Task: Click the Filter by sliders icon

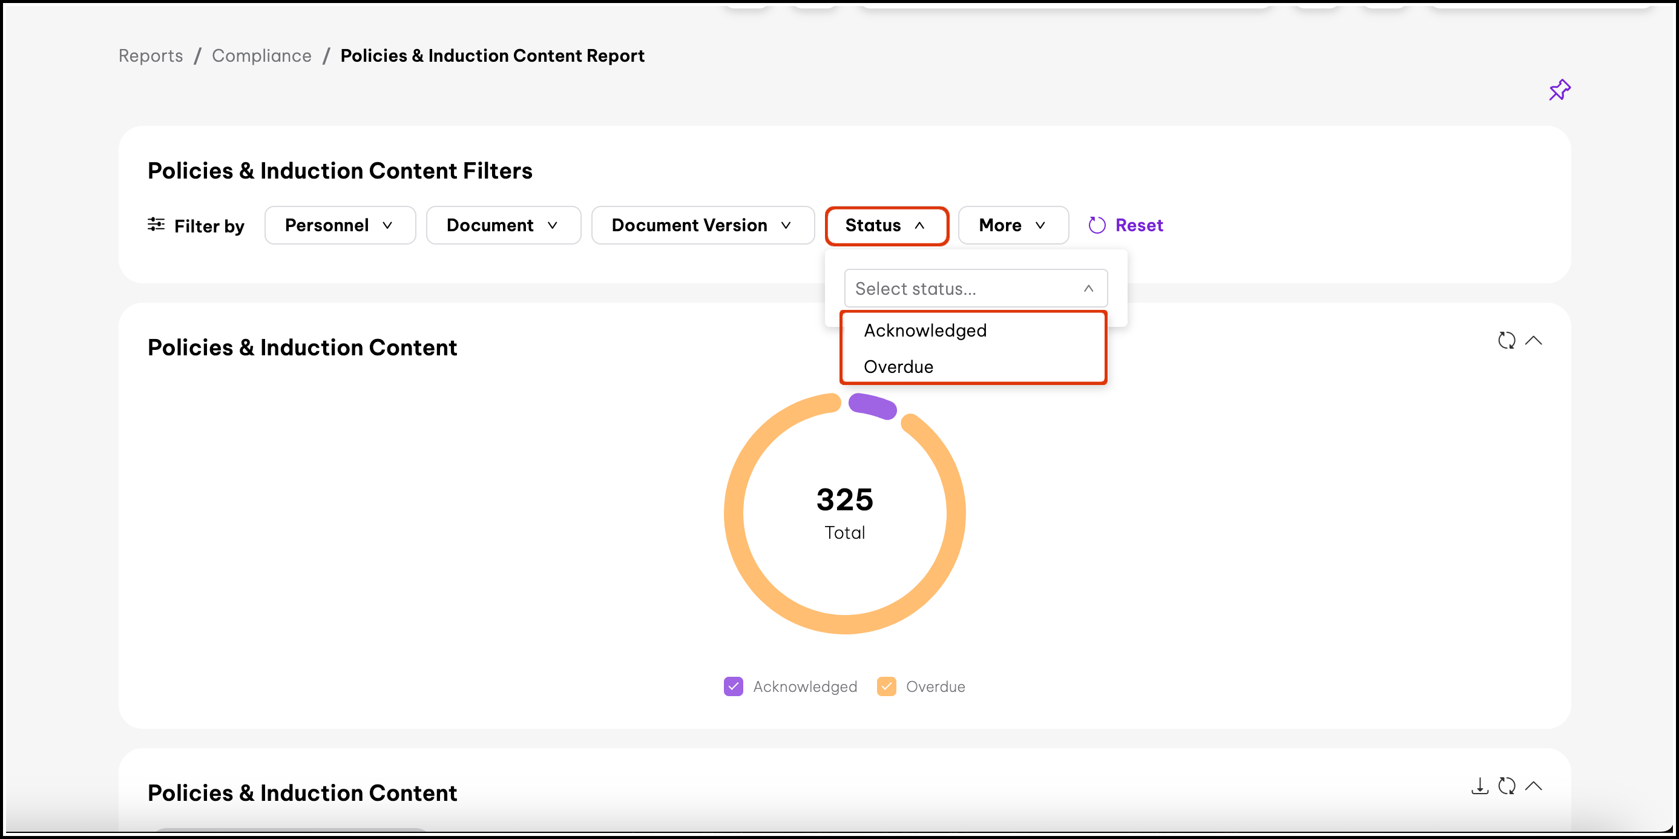Action: click(x=156, y=225)
